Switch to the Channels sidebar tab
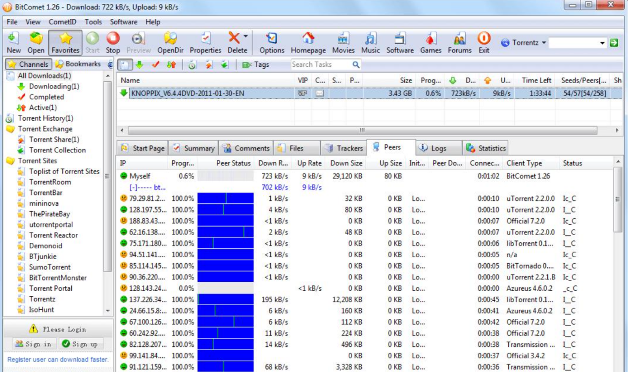The image size is (628, 372). [28, 64]
